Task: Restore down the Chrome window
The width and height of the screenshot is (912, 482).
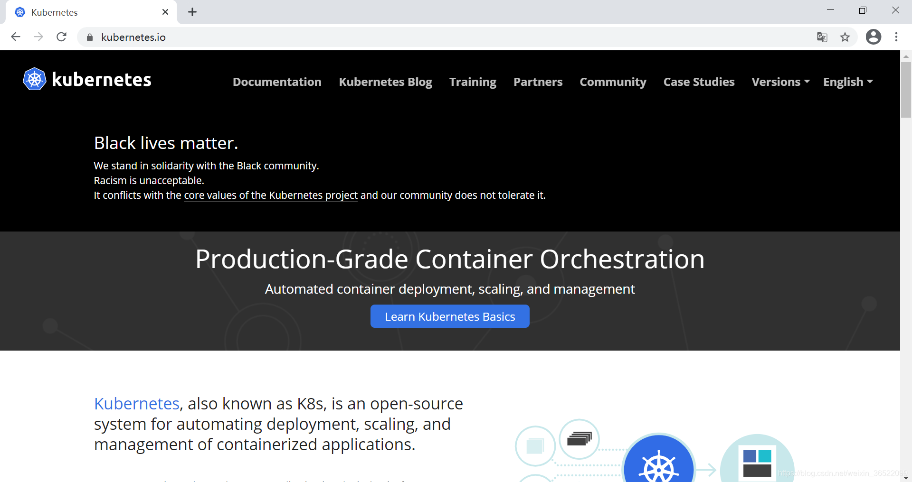Action: point(863,10)
